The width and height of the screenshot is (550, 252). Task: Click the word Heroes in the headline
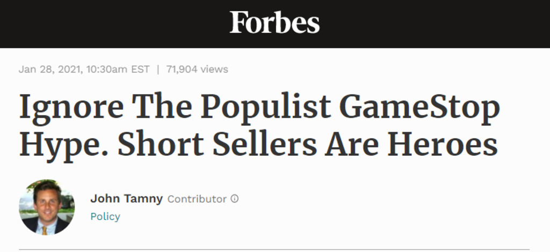click(443, 144)
